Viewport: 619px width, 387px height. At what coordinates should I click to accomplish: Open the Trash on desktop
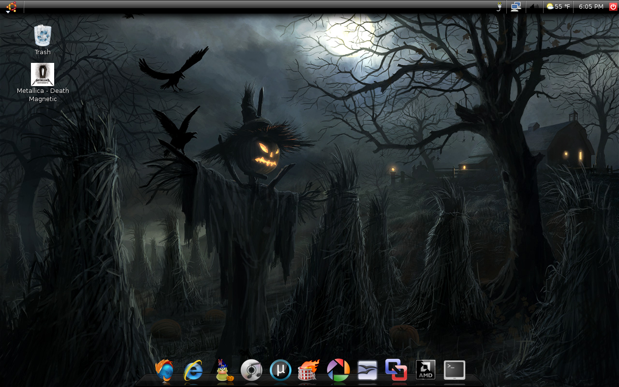(x=43, y=36)
